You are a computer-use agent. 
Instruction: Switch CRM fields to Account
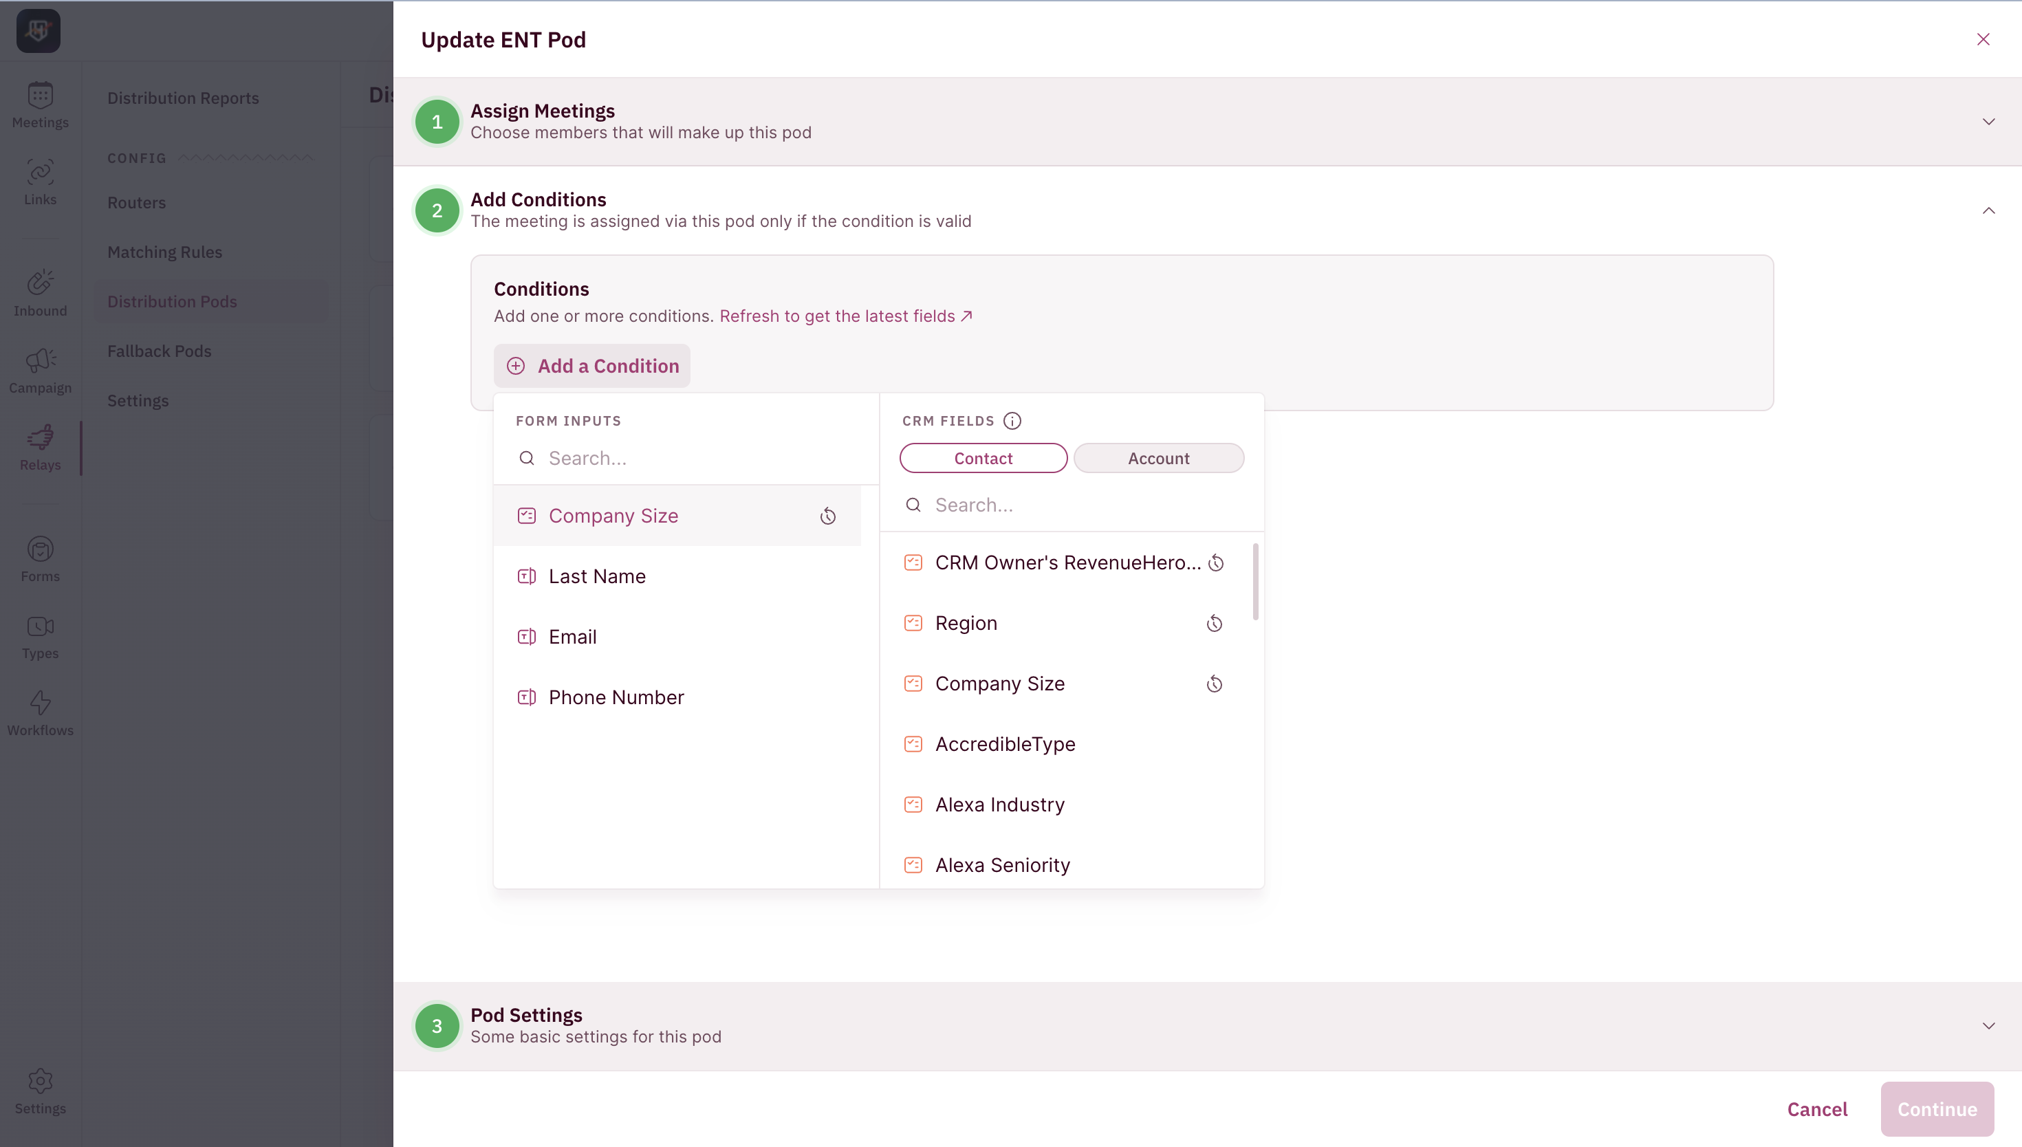click(x=1159, y=458)
